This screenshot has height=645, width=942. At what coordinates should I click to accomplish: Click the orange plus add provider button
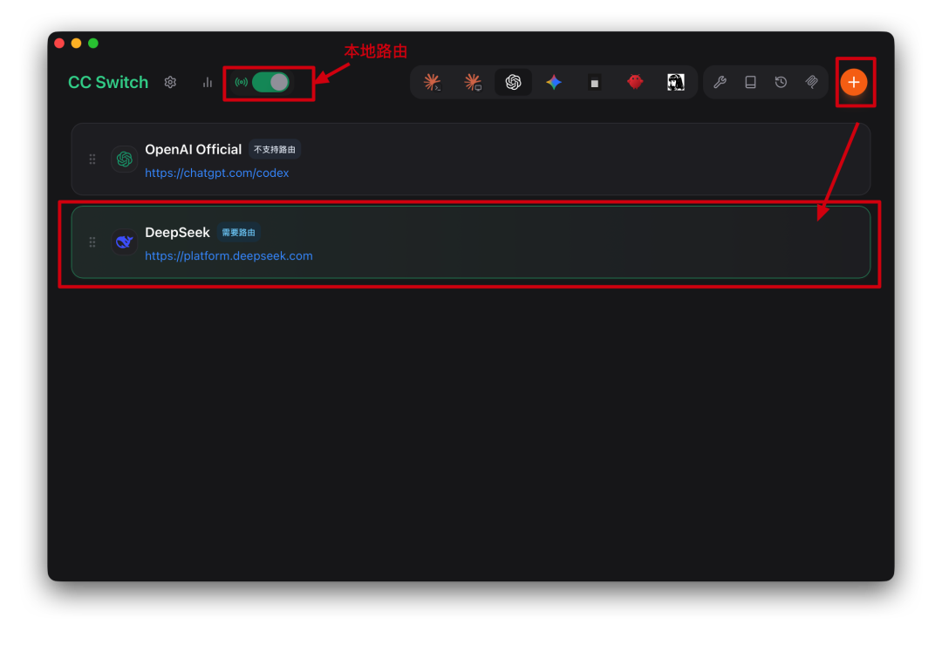854,82
